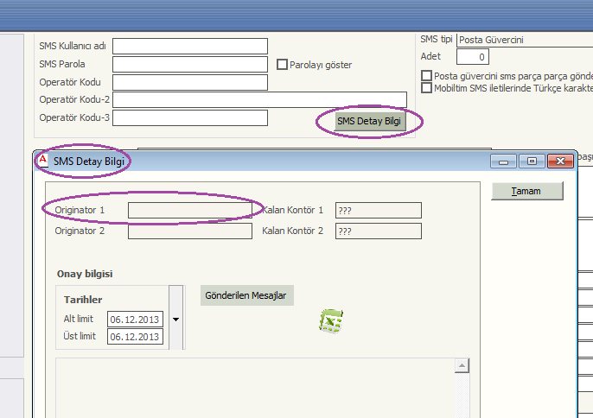Toggle Posta güvercini sms parça parça checkbox
Screen dimensions: 593x418
(426, 76)
